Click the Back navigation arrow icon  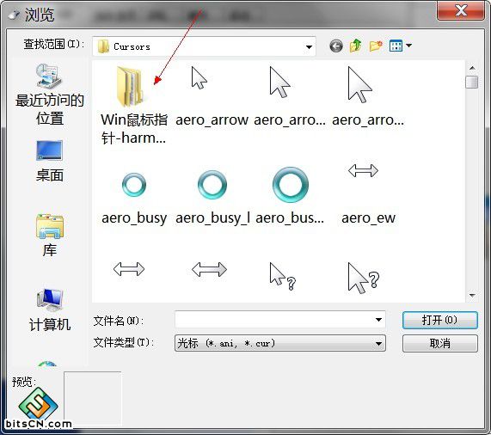click(336, 46)
